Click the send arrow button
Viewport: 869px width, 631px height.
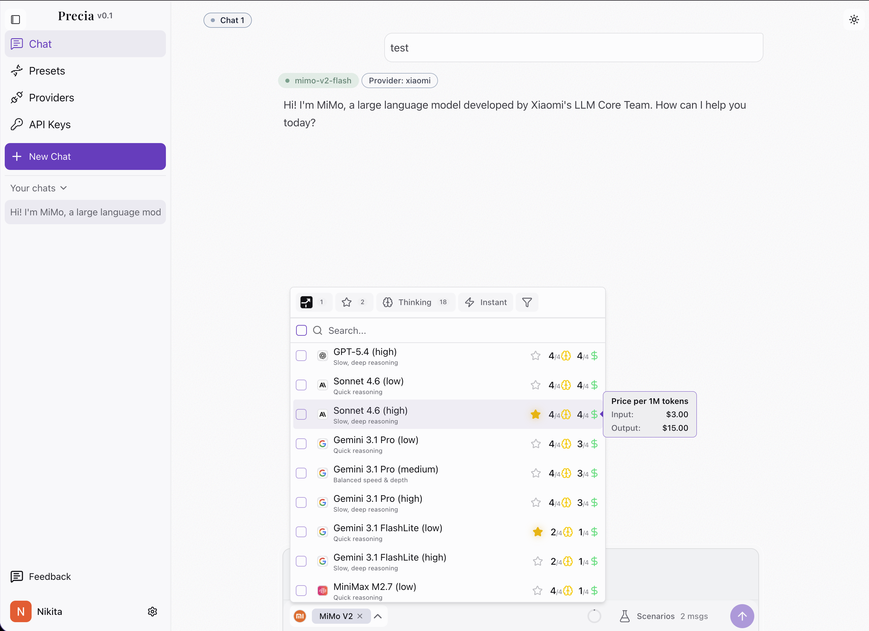[742, 616]
